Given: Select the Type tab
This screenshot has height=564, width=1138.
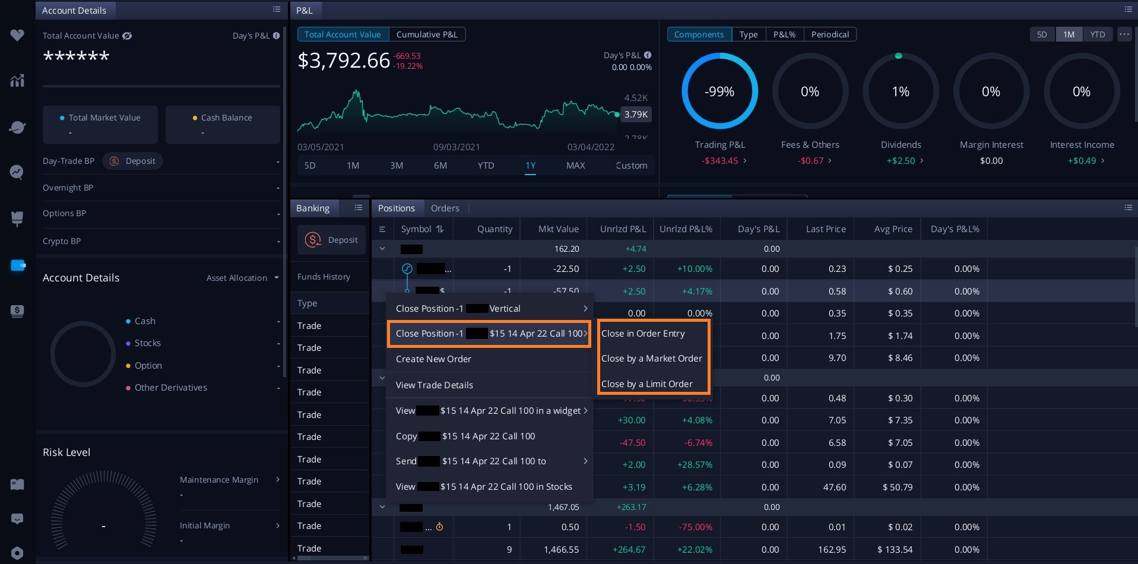Looking at the screenshot, I should 749,34.
